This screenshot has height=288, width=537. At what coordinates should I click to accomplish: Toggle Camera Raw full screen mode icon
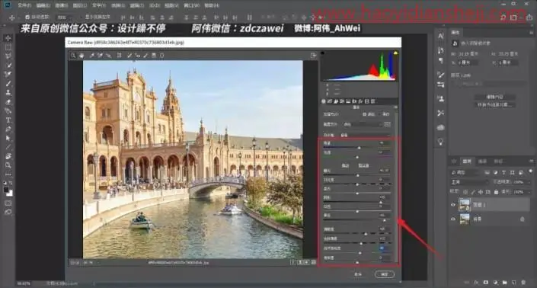(x=313, y=55)
